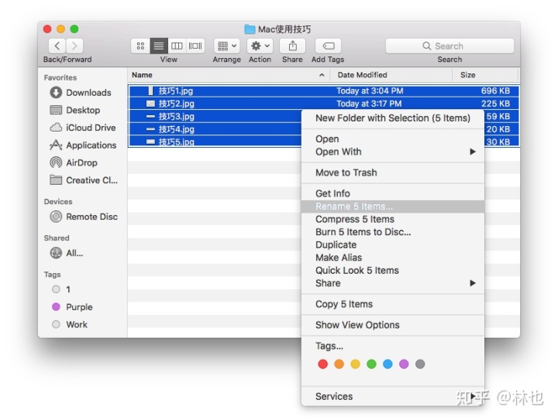
Task: Apply purple tag color
Action: tap(404, 364)
